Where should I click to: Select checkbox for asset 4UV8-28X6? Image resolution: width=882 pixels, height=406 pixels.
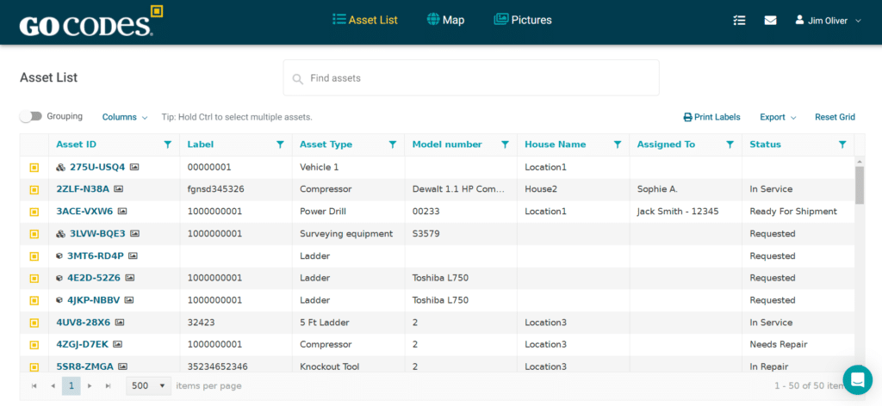tap(34, 323)
